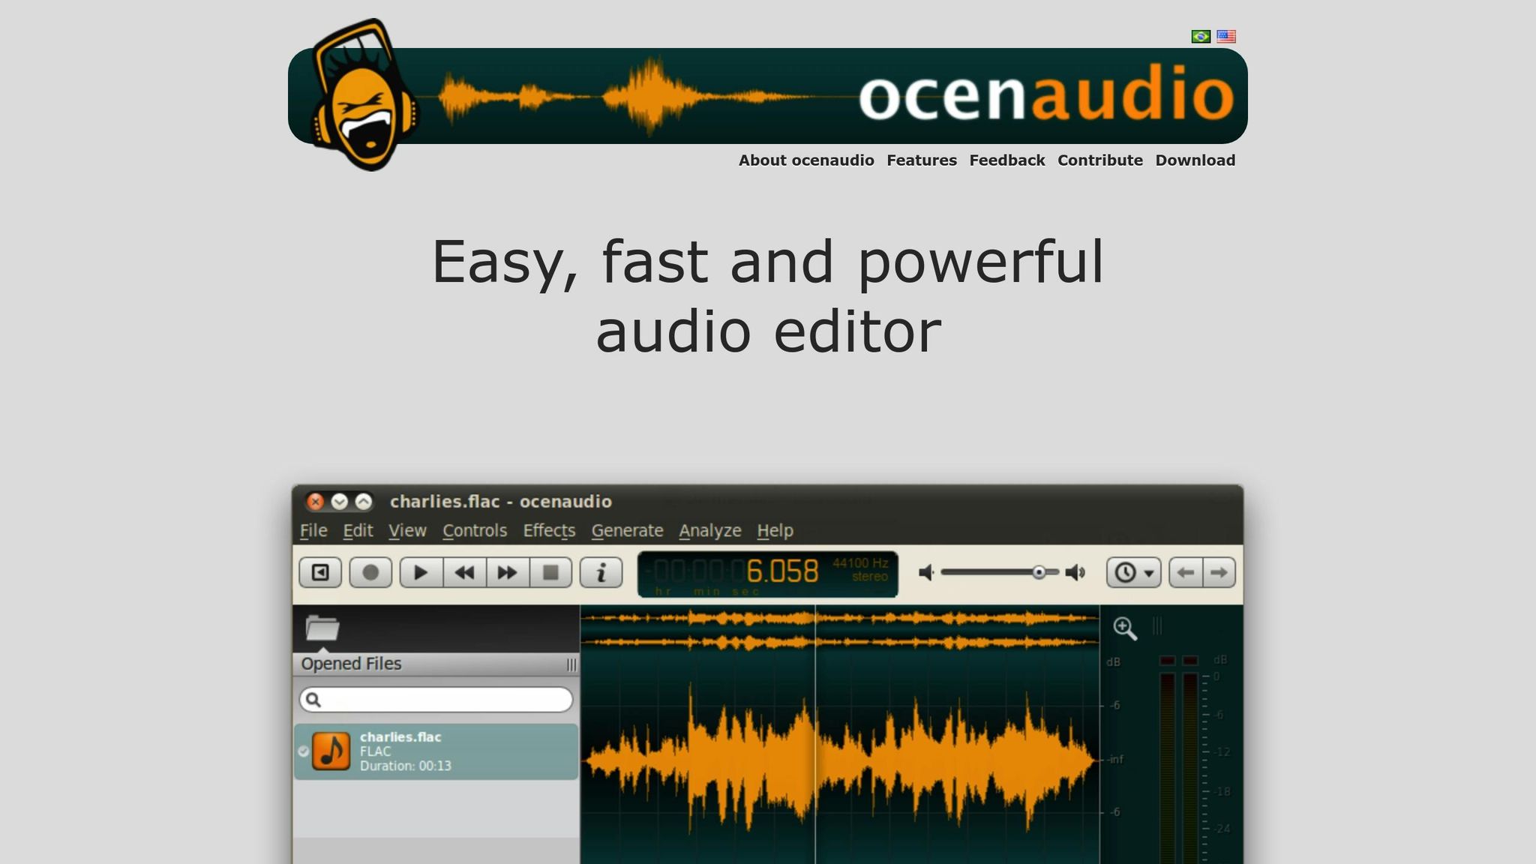The image size is (1536, 864).
Task: Open the Features link
Action: 921,160
